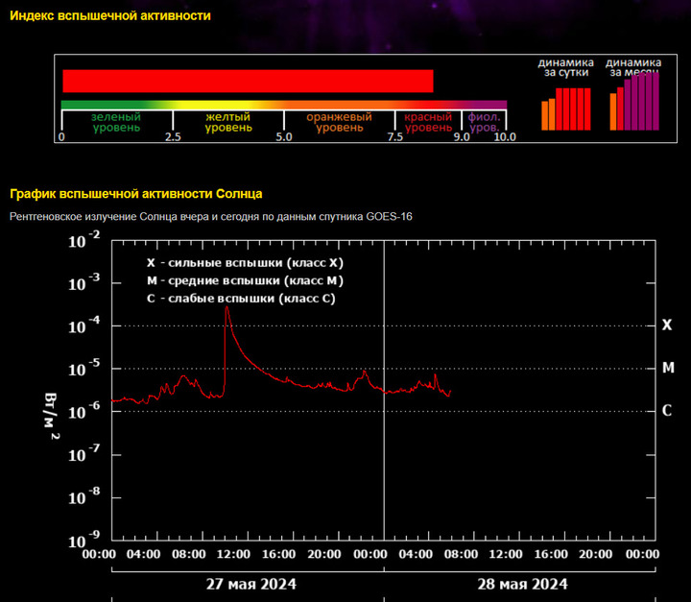
Task: Select the violet level label
Action: pos(484,122)
